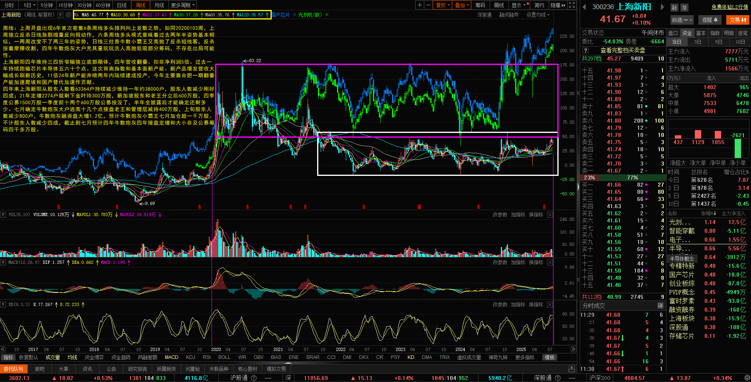Image resolution: width=751 pixels, height=382 pixels.
Task: Open 盘口 tab in right panel
Action: 673,33
